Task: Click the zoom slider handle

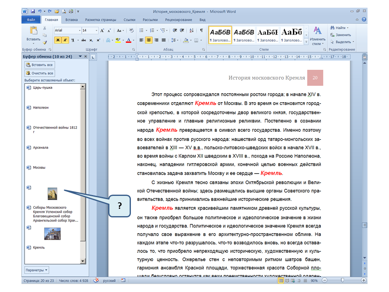Action: tap(343, 280)
